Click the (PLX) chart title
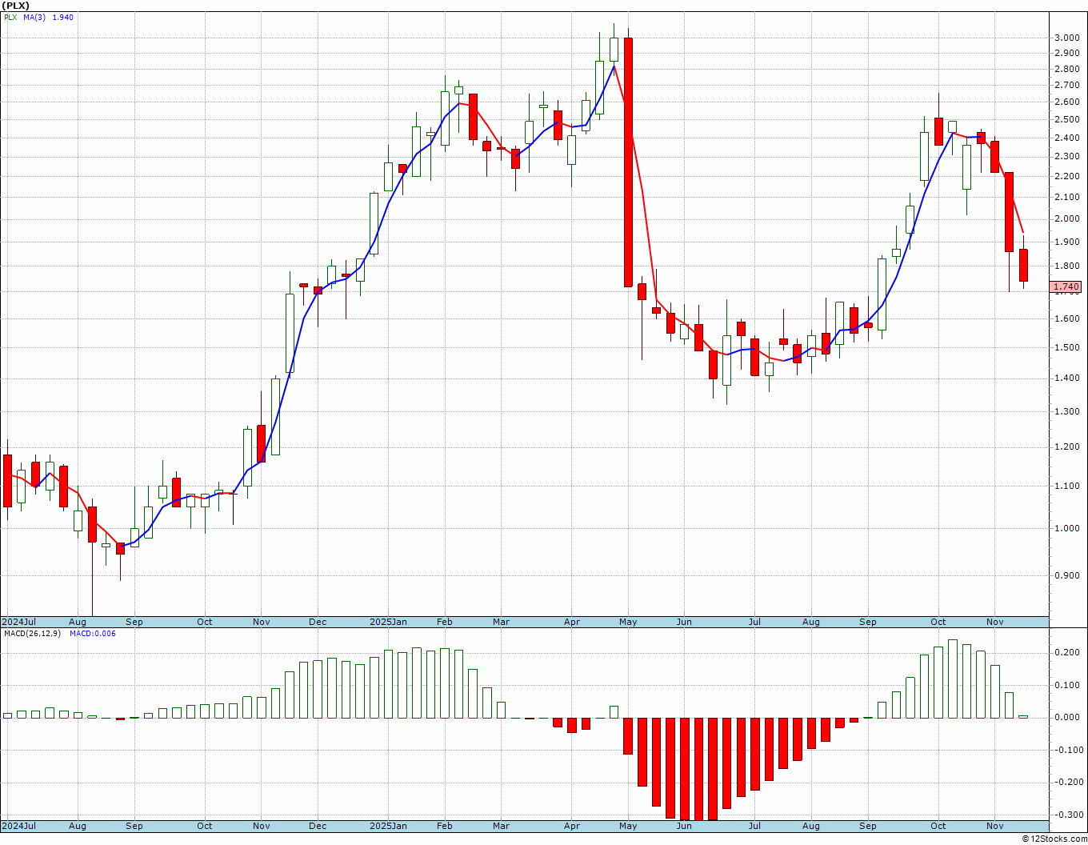The height and width of the screenshot is (845, 1088). [x=16, y=6]
